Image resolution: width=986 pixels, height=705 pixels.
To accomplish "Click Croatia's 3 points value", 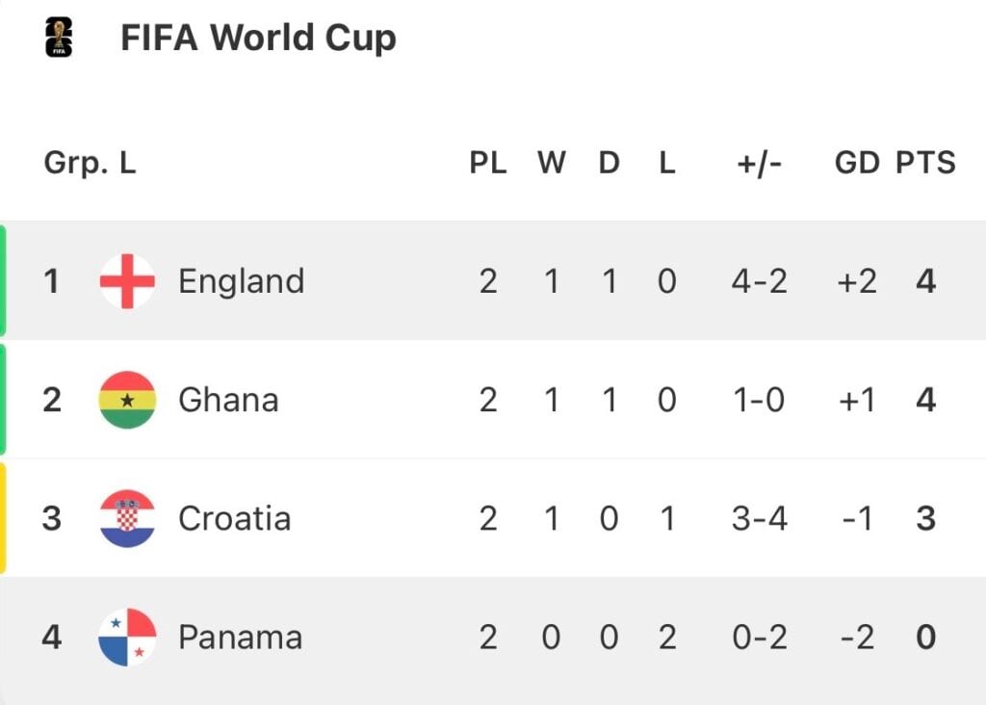I will (925, 519).
